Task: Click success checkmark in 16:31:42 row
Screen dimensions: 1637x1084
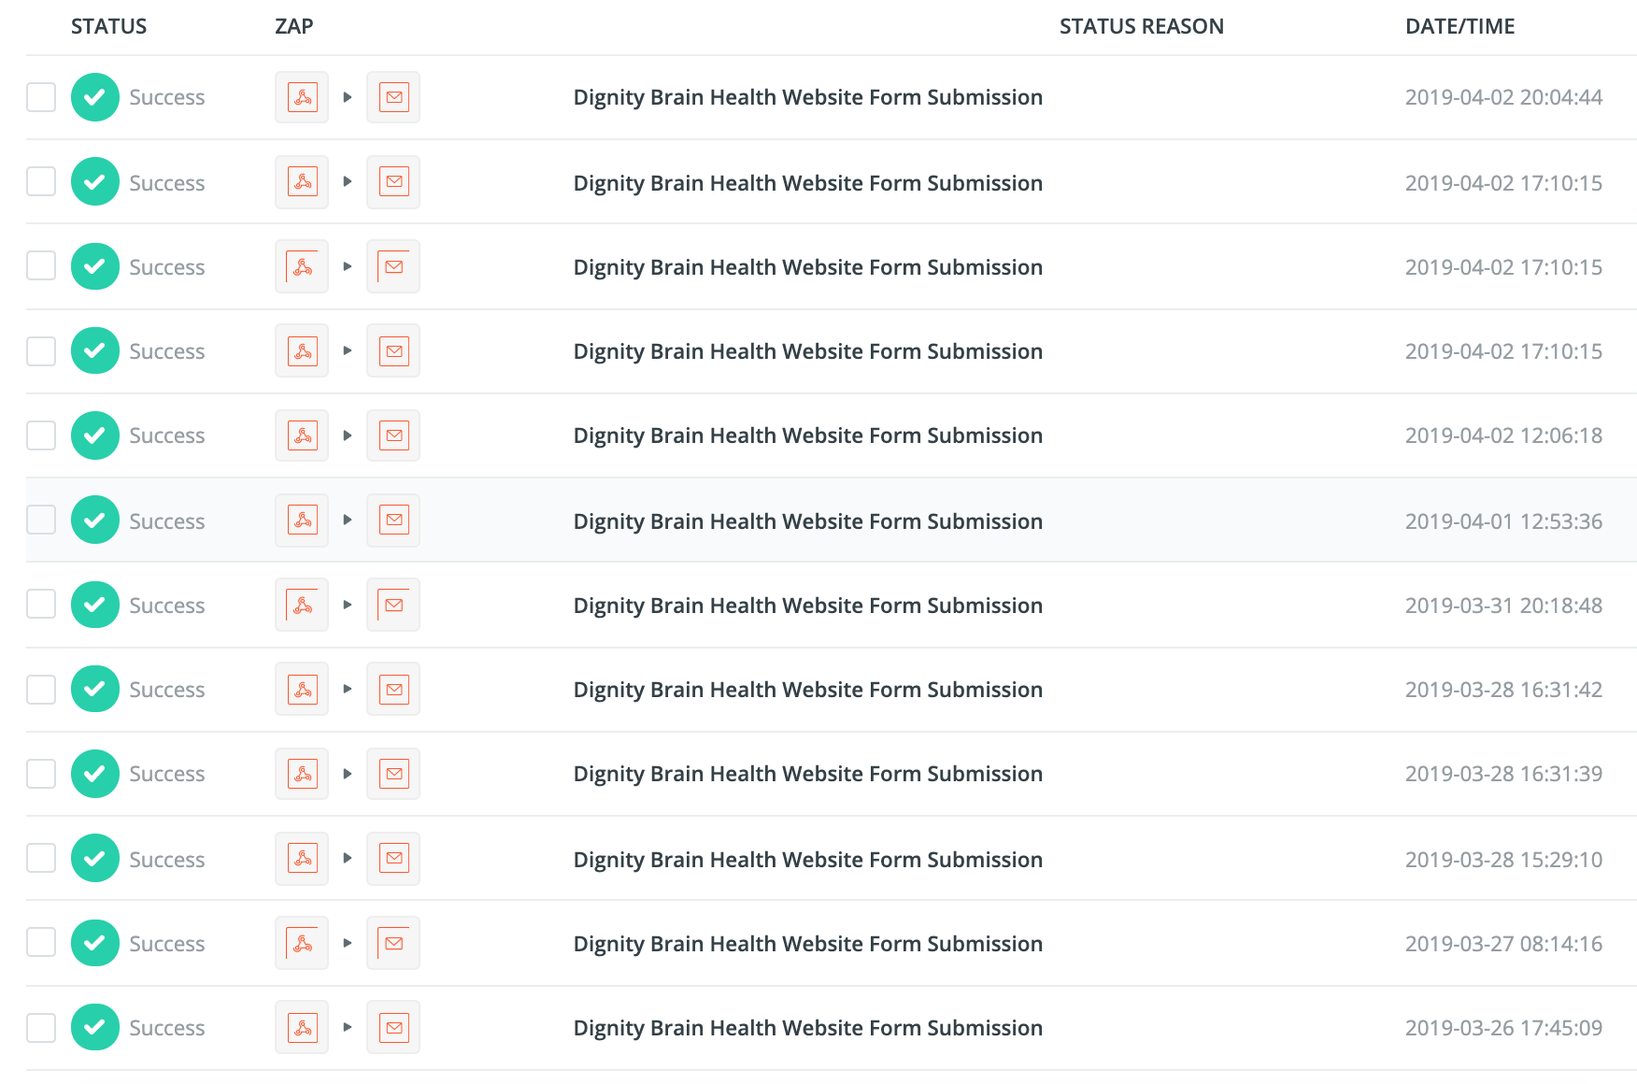Action: tap(95, 689)
